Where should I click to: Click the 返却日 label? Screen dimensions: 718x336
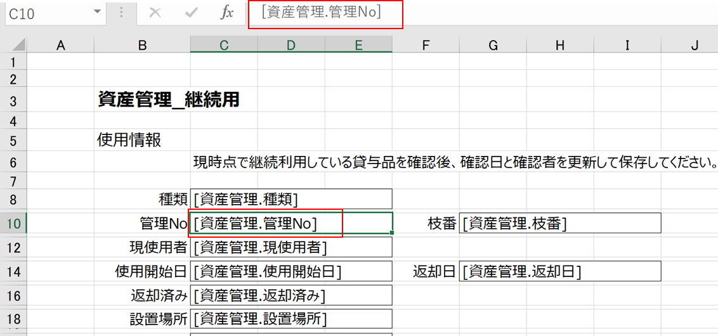434,272
